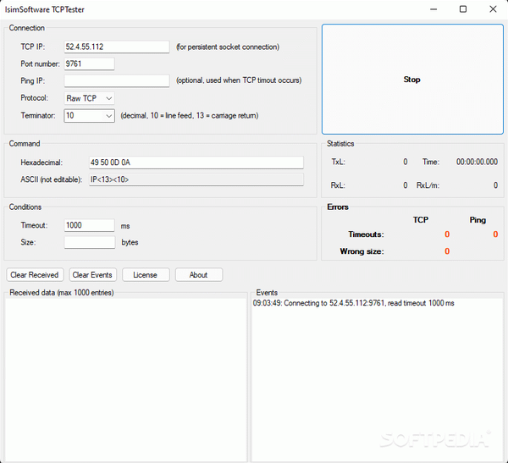Click the large Stop button
This screenshot has height=463, width=508.
click(x=412, y=79)
